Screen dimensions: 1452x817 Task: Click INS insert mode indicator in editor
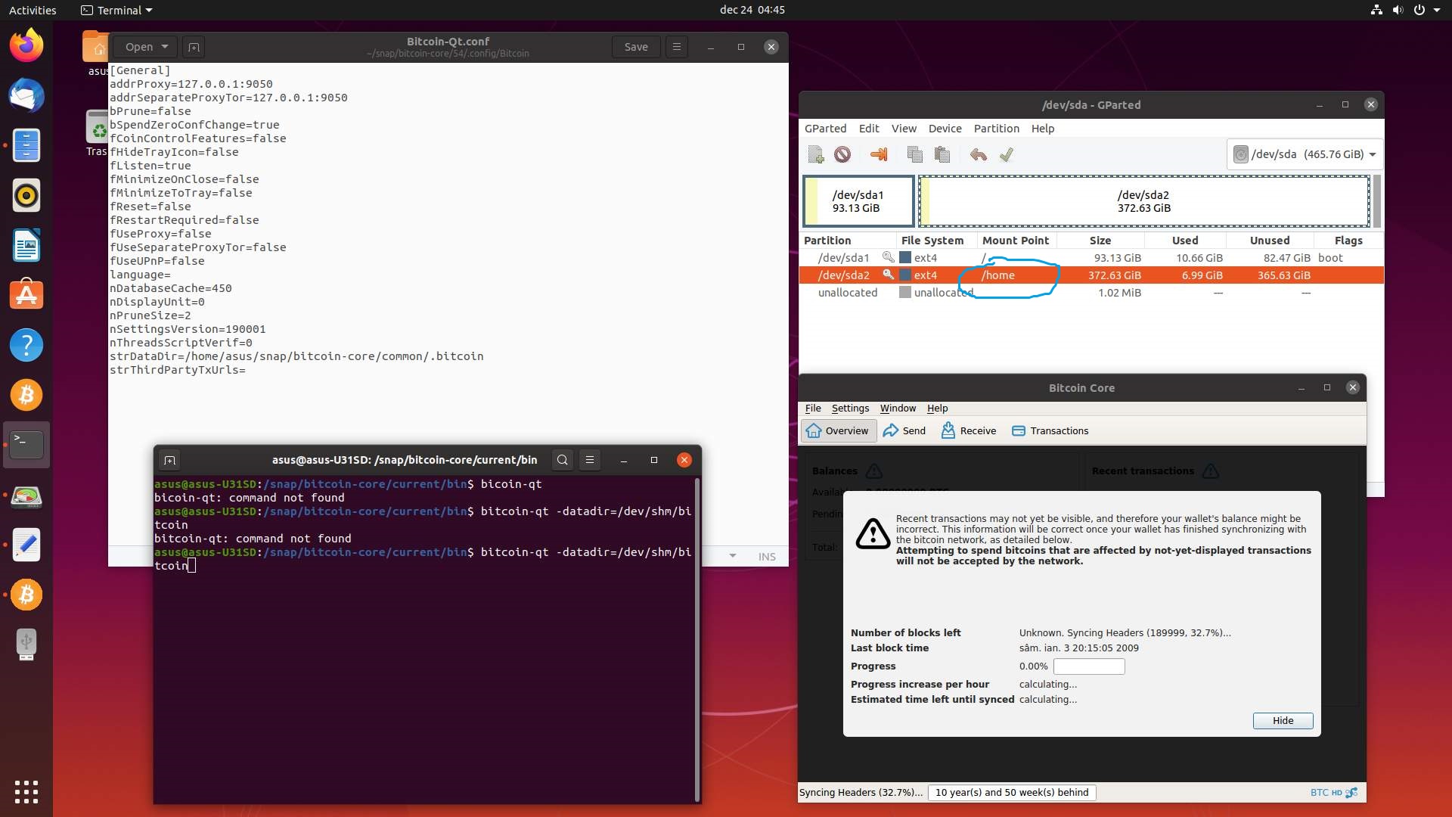pyautogui.click(x=767, y=556)
